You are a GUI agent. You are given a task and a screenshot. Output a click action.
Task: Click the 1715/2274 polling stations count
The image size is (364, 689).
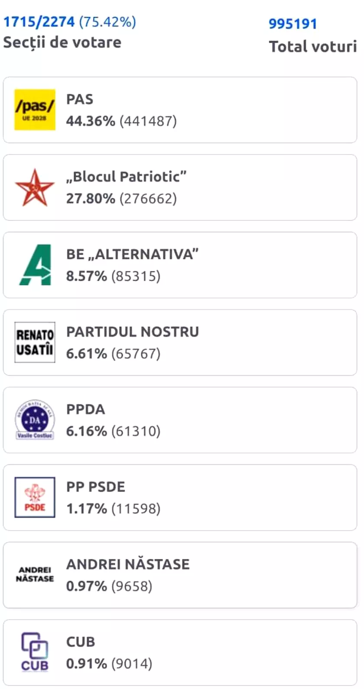[x=39, y=22]
